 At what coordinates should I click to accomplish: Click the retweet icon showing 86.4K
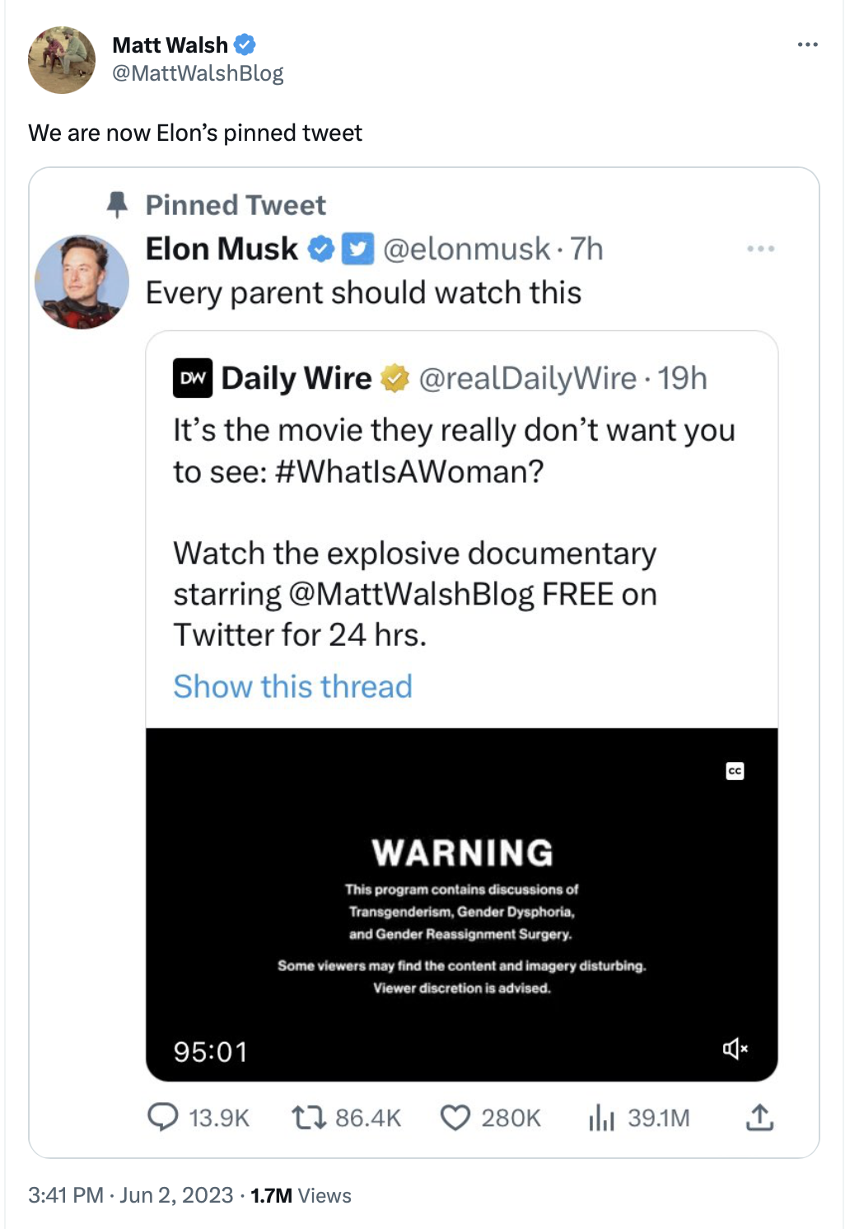[x=309, y=1118]
